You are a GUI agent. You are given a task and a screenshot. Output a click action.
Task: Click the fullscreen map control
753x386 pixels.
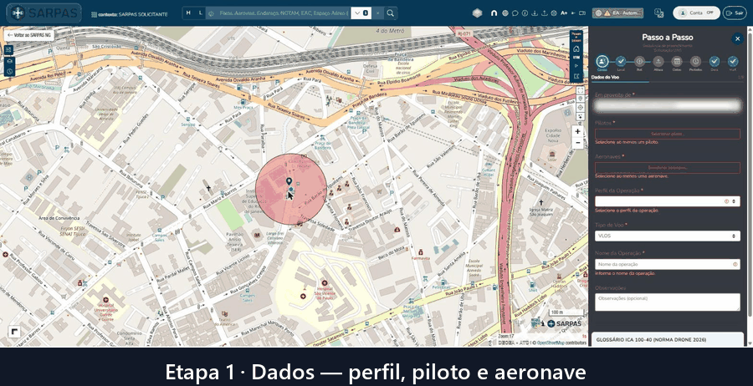(580, 89)
